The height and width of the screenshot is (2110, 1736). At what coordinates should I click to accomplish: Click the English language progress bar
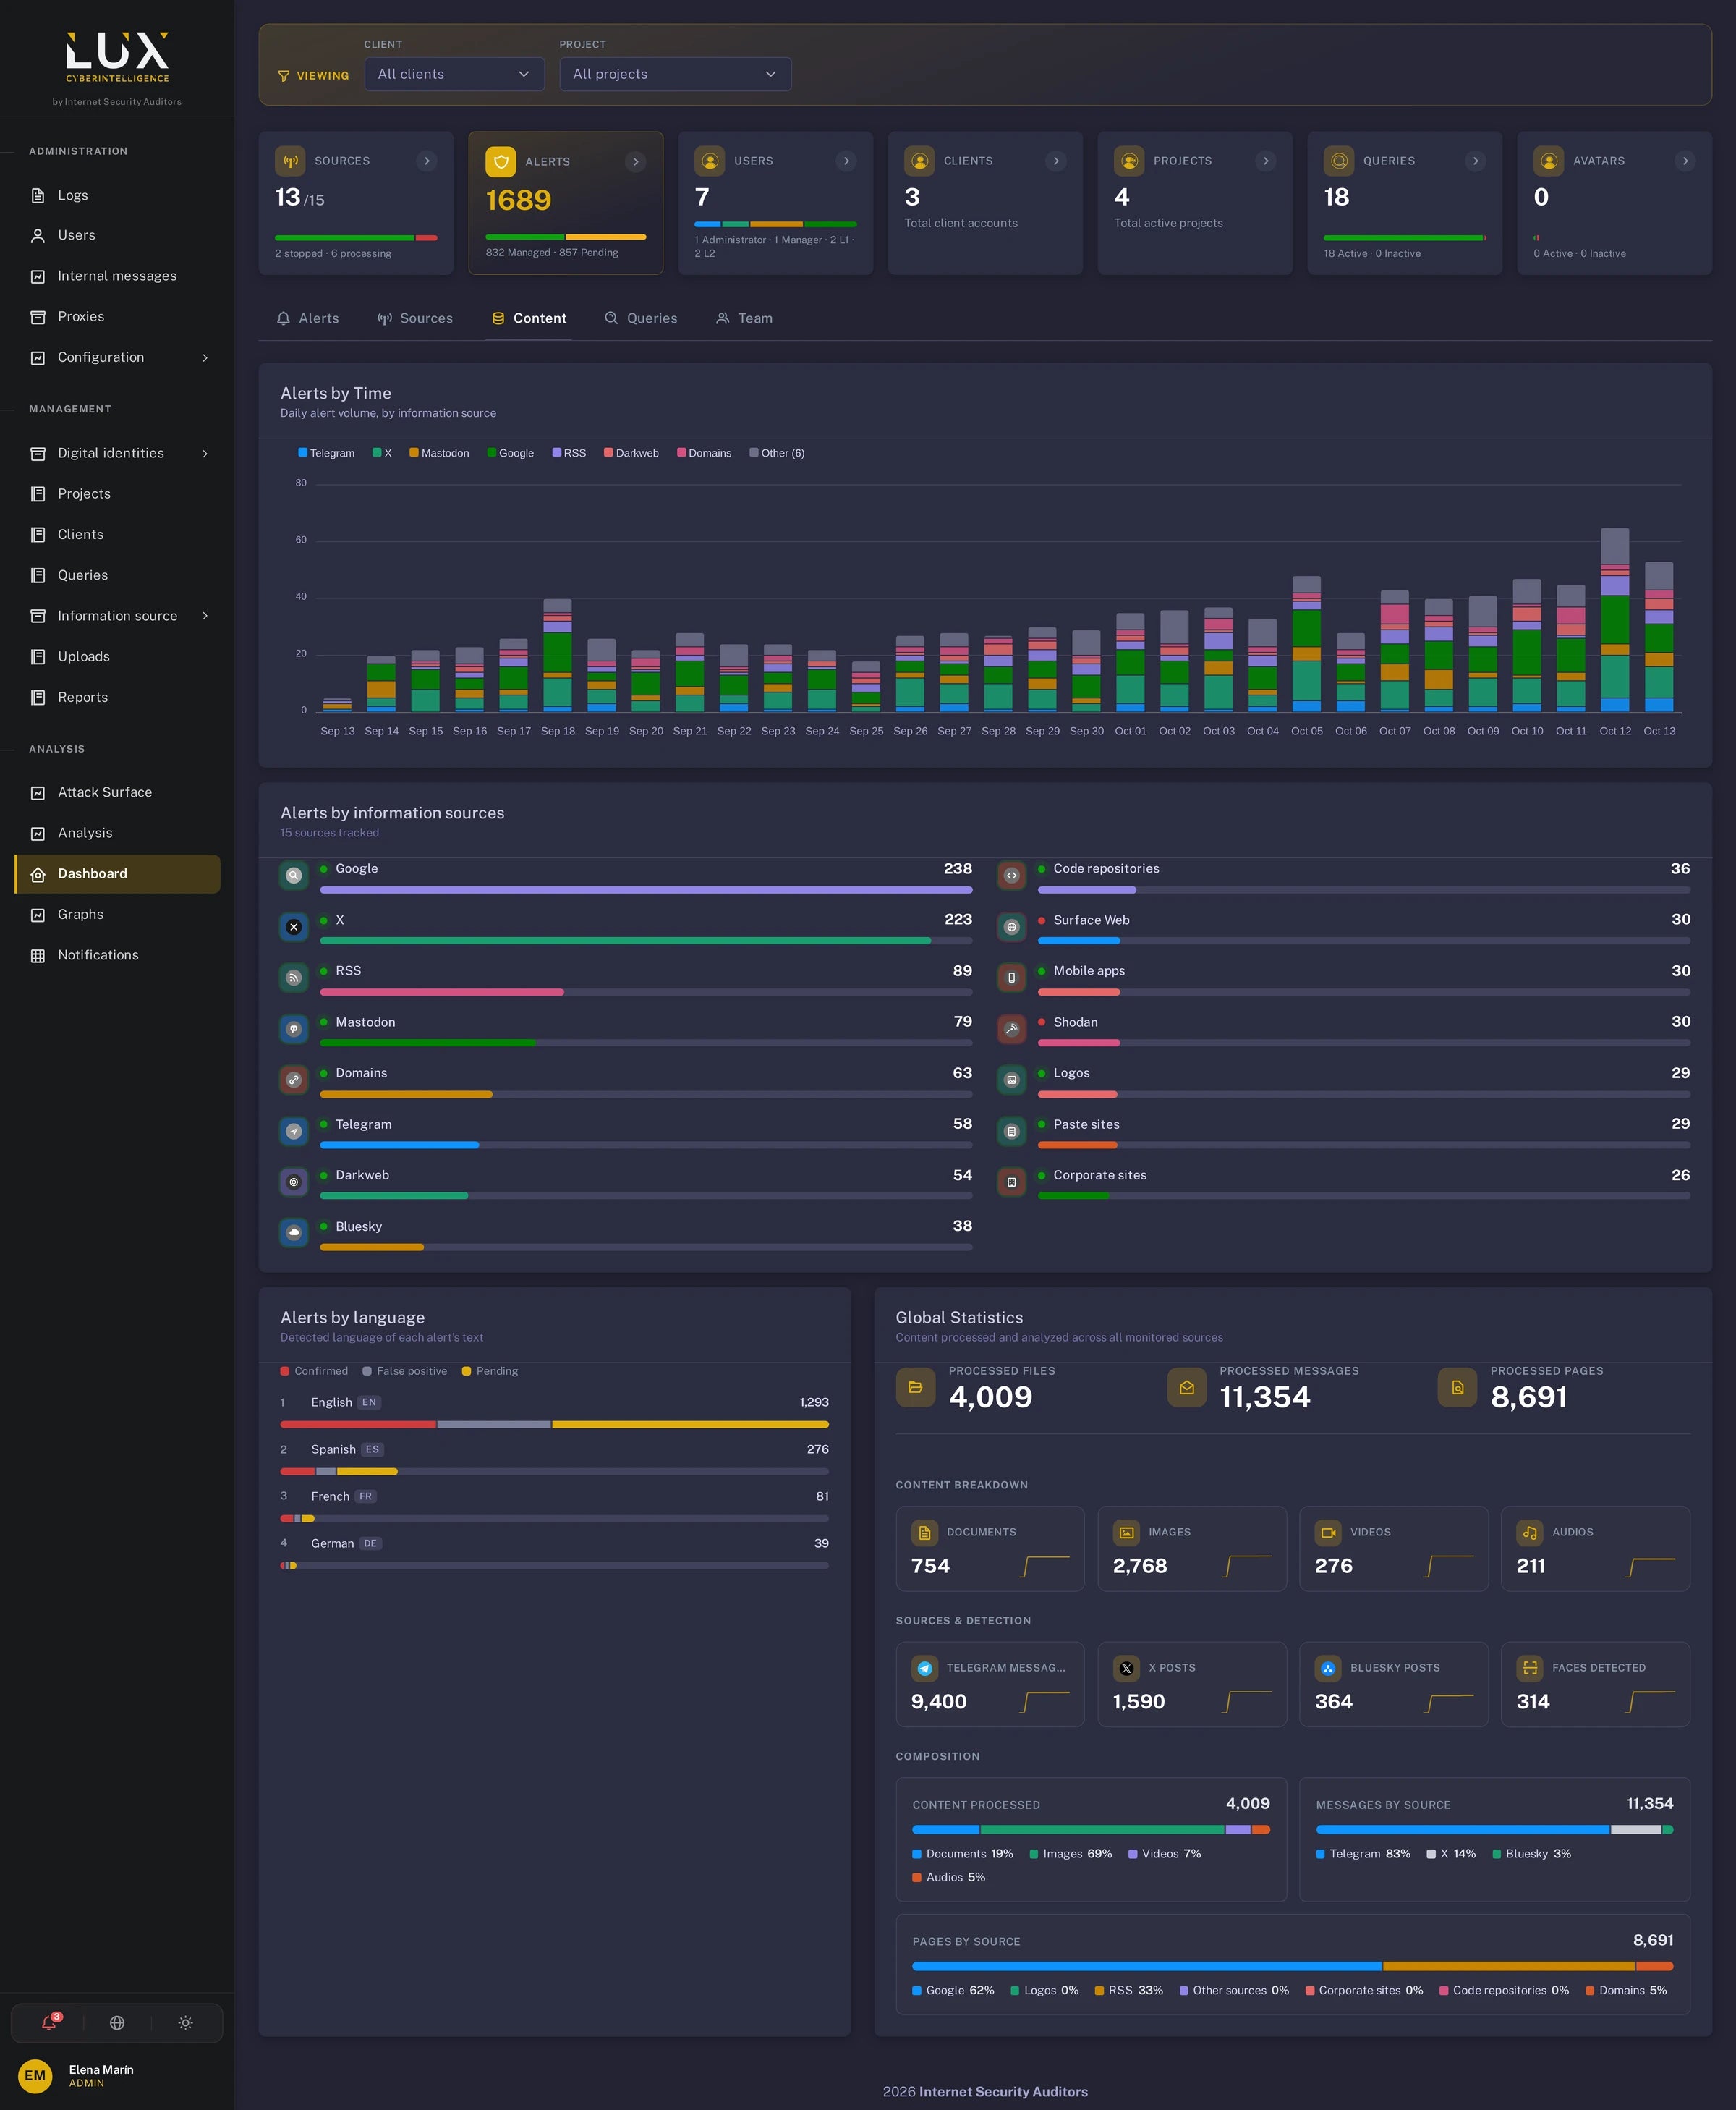(x=554, y=1424)
